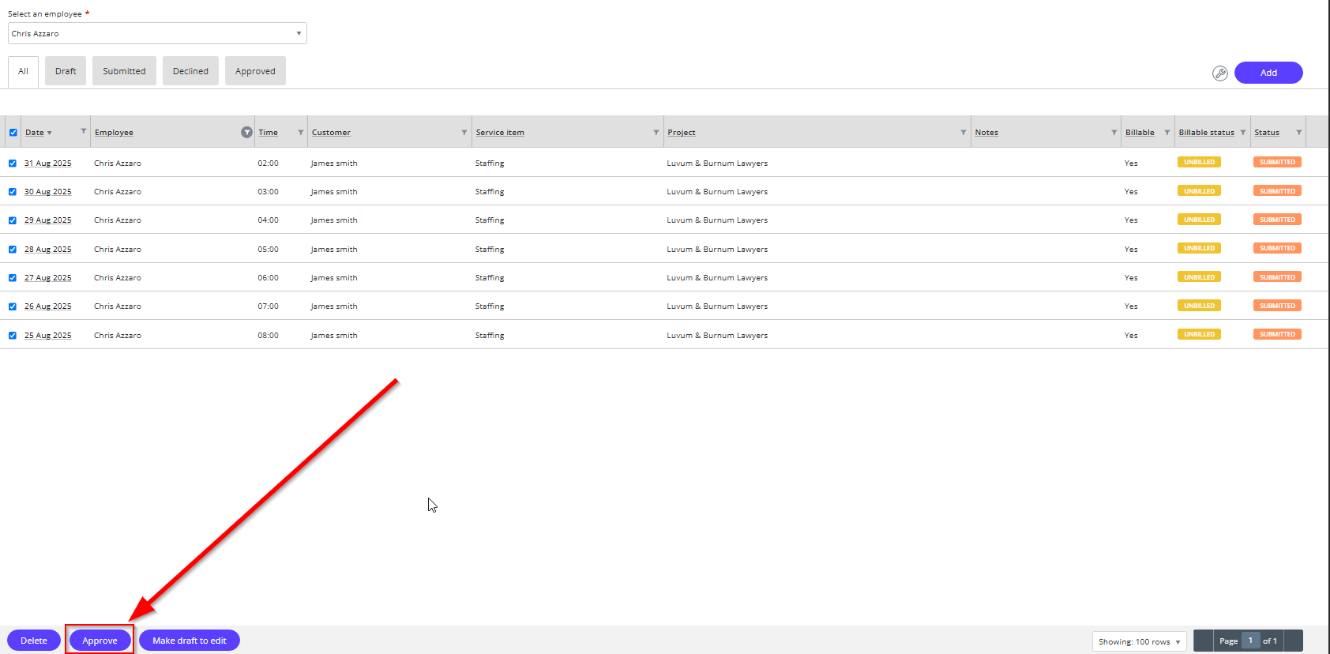The image size is (1330, 654).
Task: Sort by the Time column header
Action: [268, 133]
